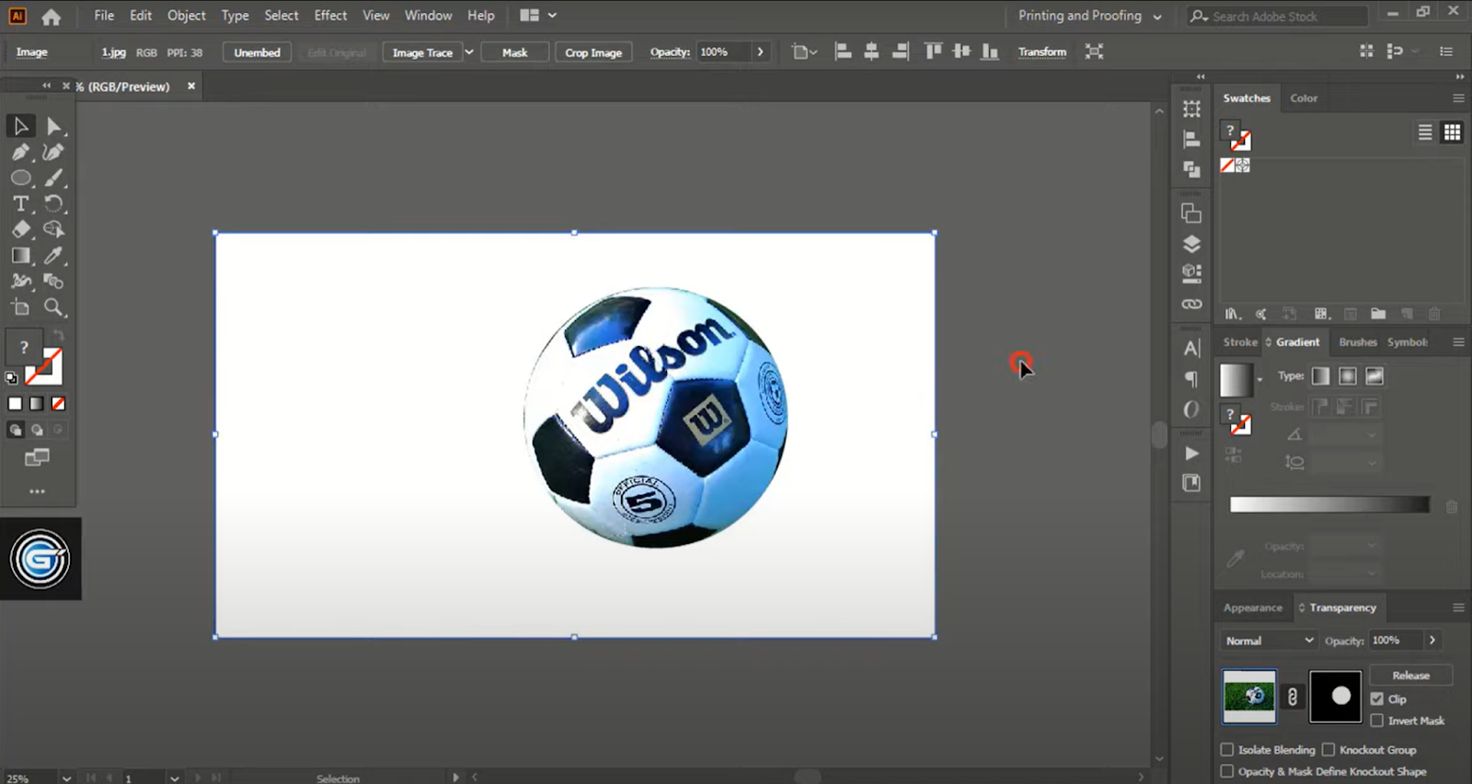
Task: Open the Object menu
Action: point(187,16)
